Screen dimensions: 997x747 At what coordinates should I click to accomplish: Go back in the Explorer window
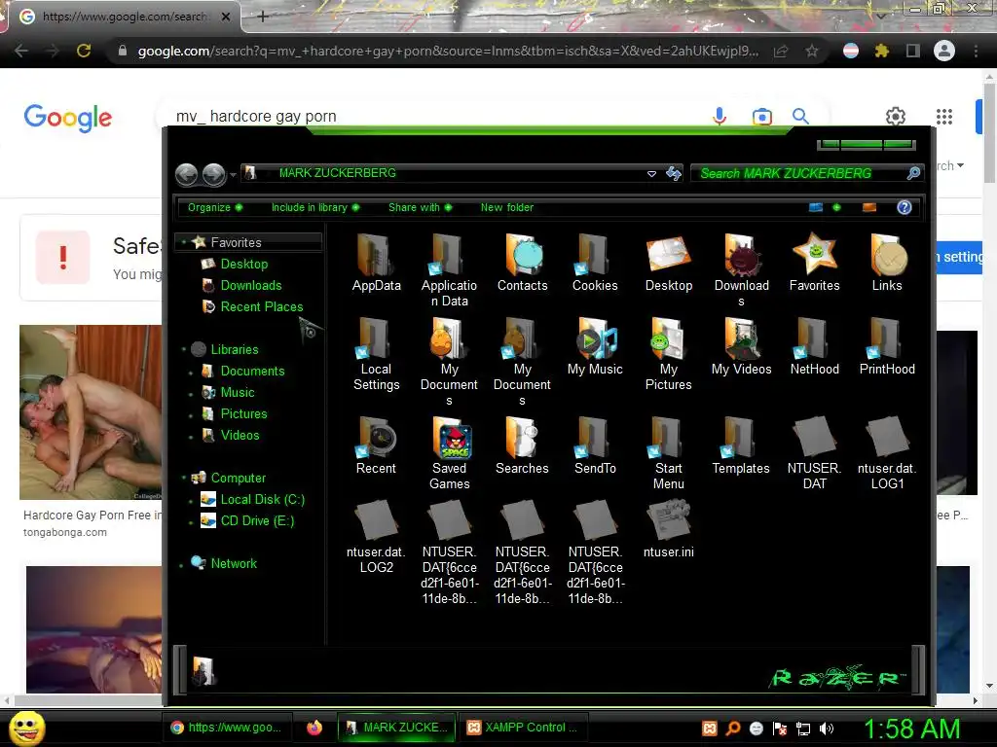[x=186, y=174]
